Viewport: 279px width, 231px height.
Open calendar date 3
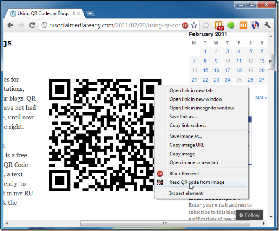click(x=227, y=51)
